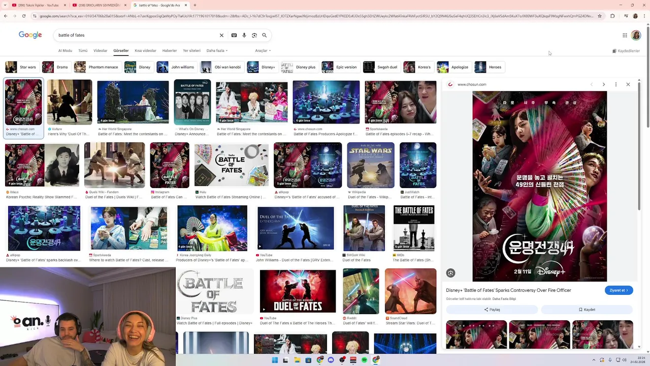Open browser extensions puzzle icon
The image size is (650, 366).
click(x=612, y=16)
